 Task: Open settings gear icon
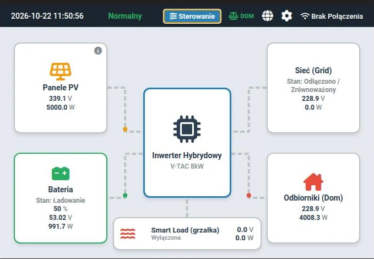pos(286,16)
